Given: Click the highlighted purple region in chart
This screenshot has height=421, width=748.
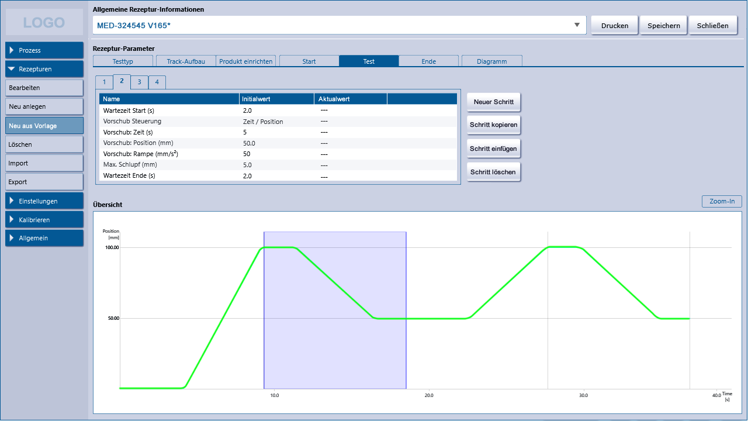Looking at the screenshot, I should 335,310.
